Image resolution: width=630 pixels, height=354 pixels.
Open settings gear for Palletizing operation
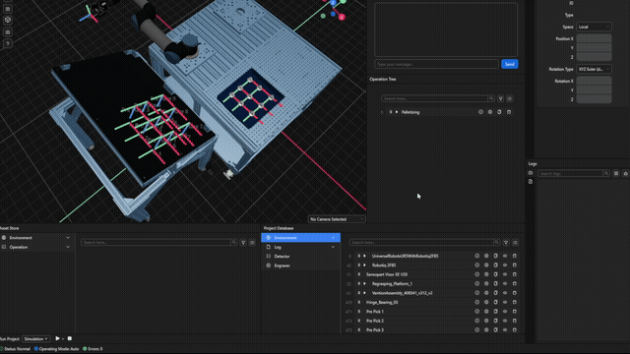click(x=490, y=112)
